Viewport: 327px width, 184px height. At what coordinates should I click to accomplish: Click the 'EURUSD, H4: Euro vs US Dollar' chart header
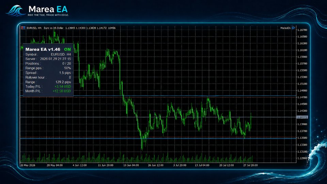pyautogui.click(x=45, y=28)
